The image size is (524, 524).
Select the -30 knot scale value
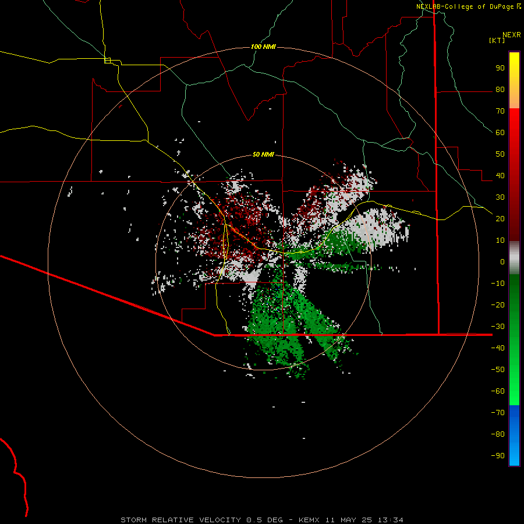(x=498, y=327)
